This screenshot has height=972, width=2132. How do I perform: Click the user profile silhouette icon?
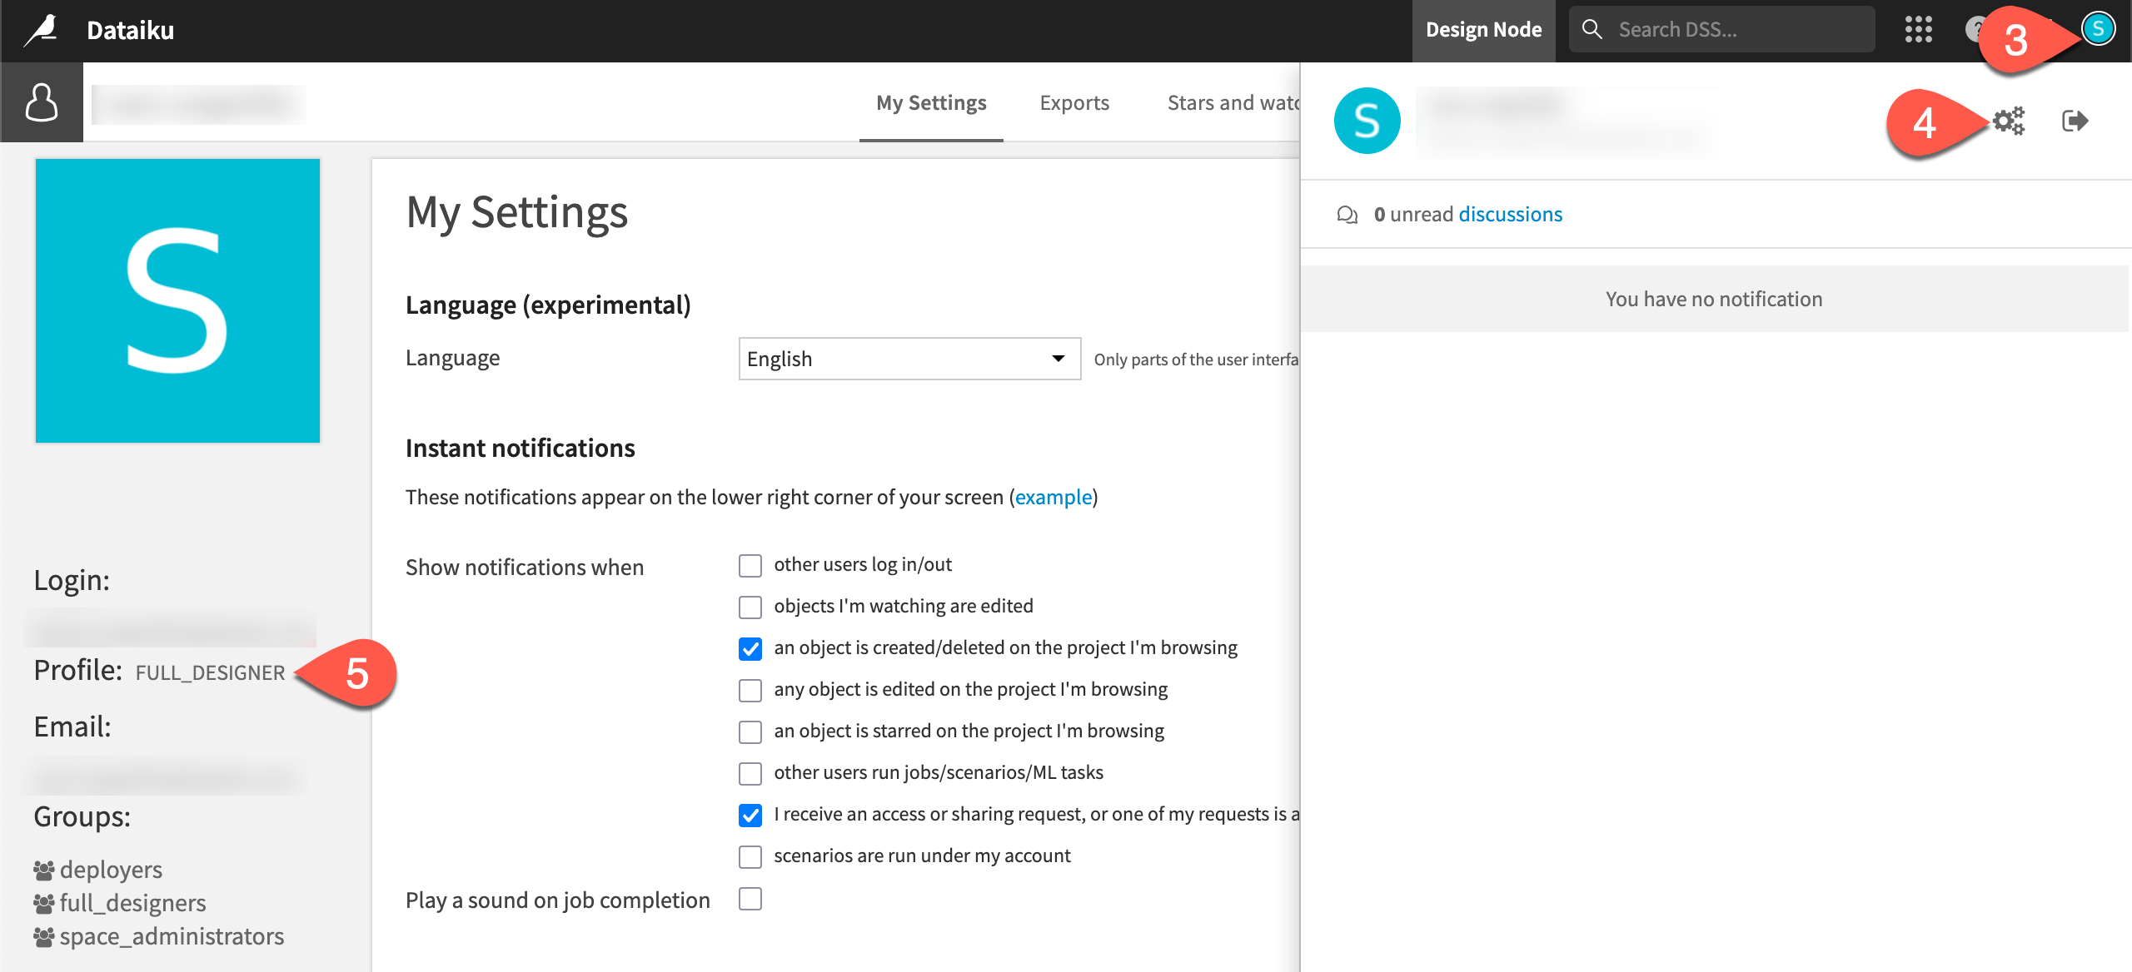[42, 102]
